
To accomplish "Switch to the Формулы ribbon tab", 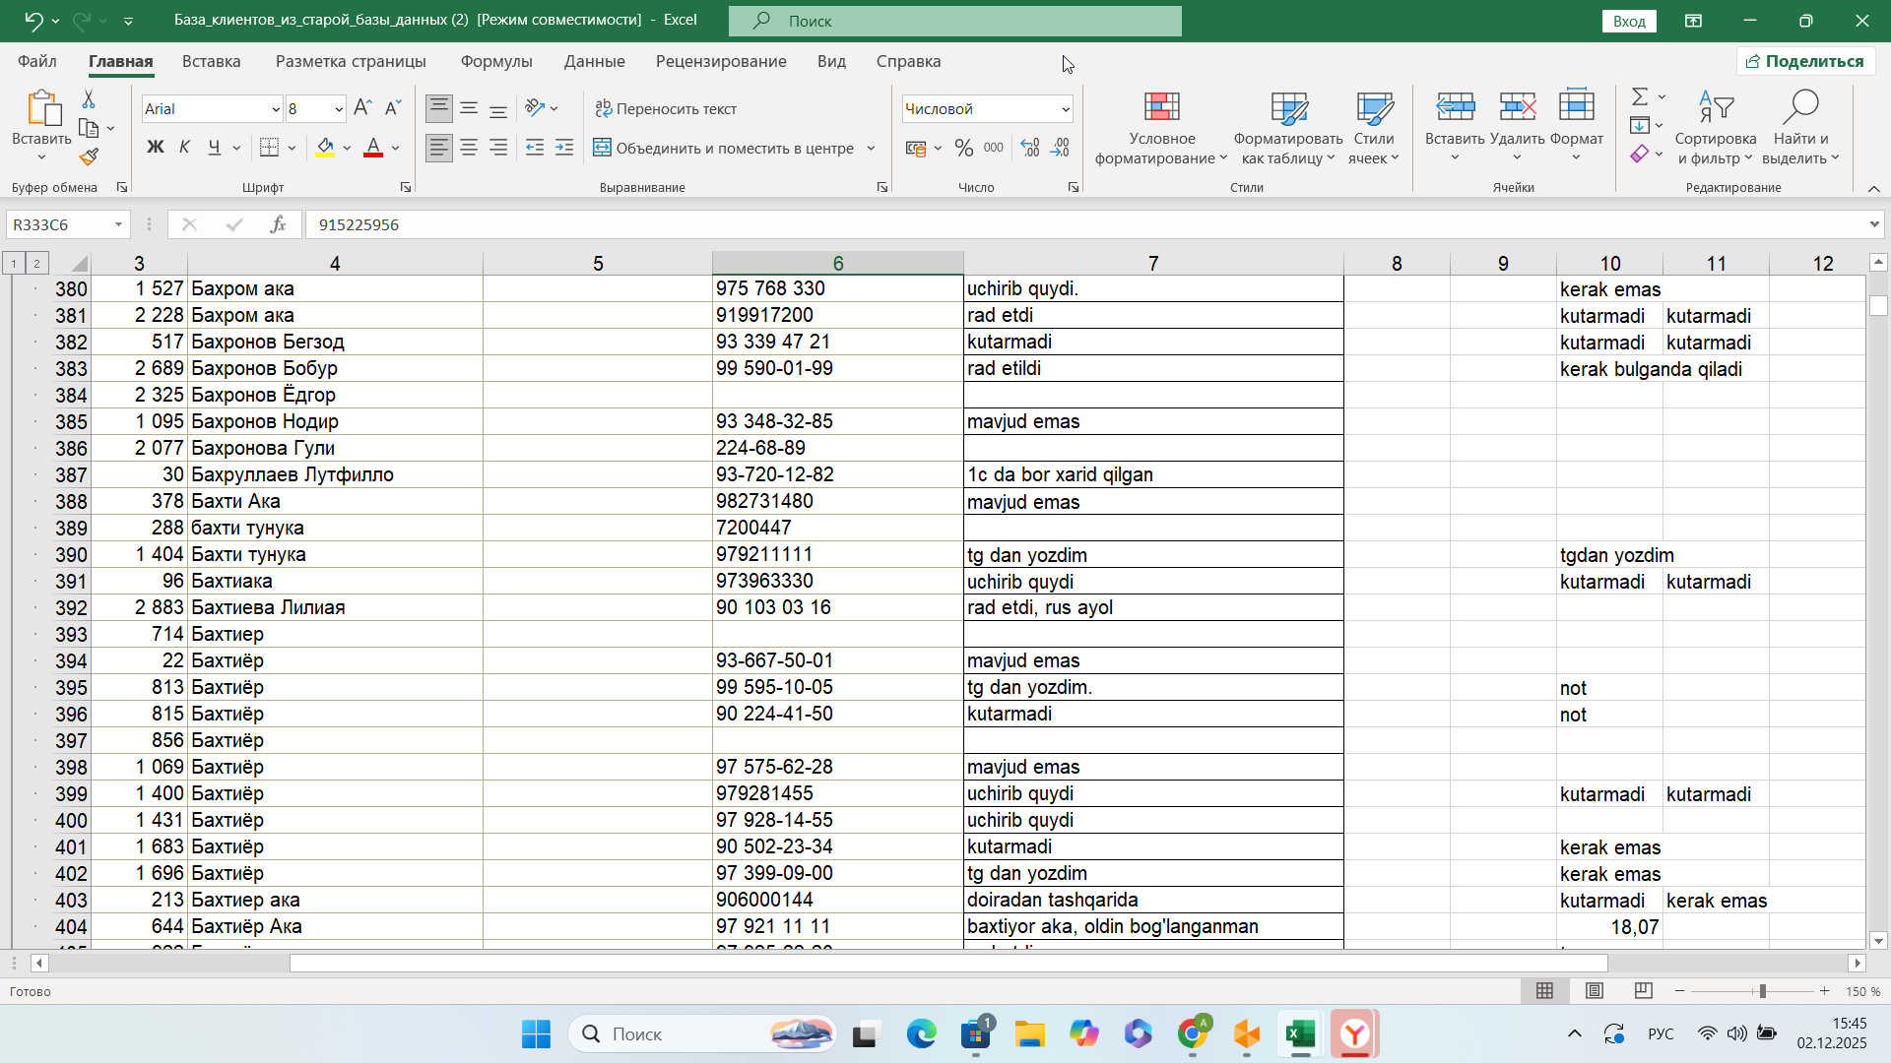I will (x=496, y=61).
